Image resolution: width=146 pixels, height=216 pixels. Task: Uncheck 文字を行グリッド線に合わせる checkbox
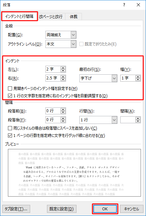(x=10, y=136)
